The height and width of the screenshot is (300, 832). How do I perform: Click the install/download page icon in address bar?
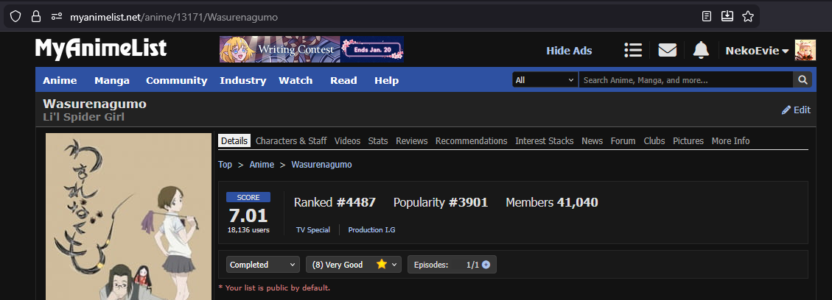727,16
